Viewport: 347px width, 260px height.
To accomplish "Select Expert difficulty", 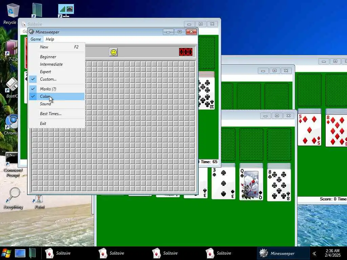I will [57, 72].
